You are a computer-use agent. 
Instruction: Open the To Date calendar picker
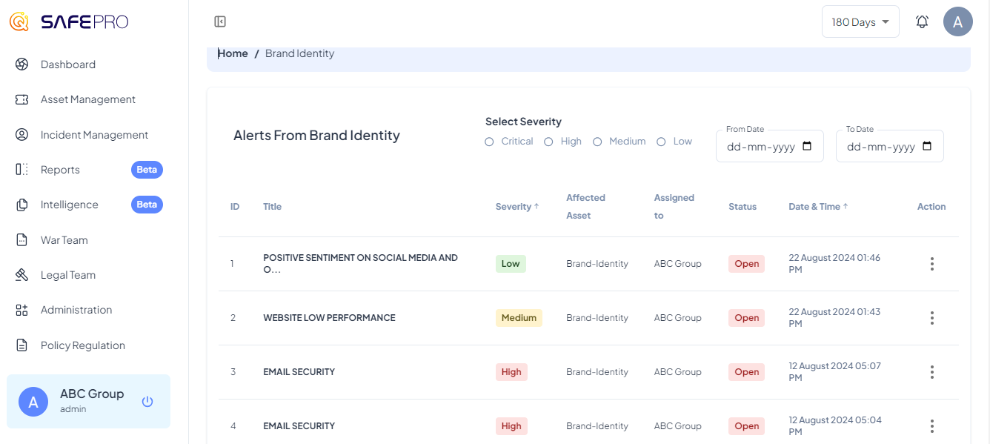coord(927,147)
